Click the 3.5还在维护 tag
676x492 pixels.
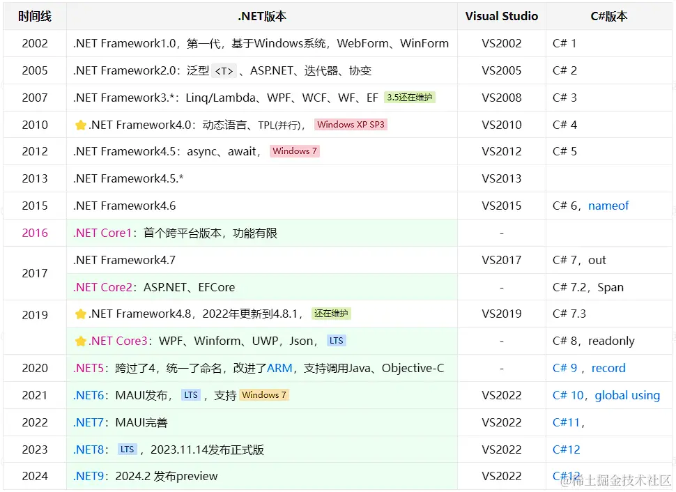[409, 98]
